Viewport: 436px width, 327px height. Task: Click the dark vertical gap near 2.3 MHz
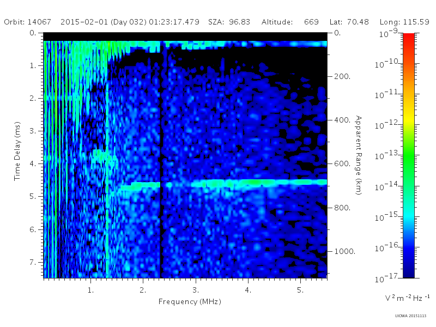(x=161, y=167)
